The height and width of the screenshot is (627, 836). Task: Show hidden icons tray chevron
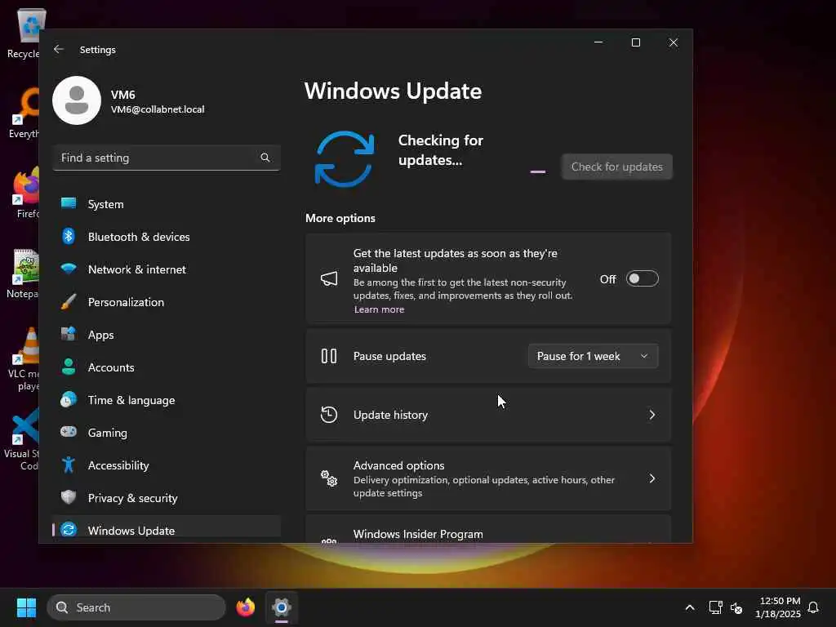pyautogui.click(x=689, y=607)
